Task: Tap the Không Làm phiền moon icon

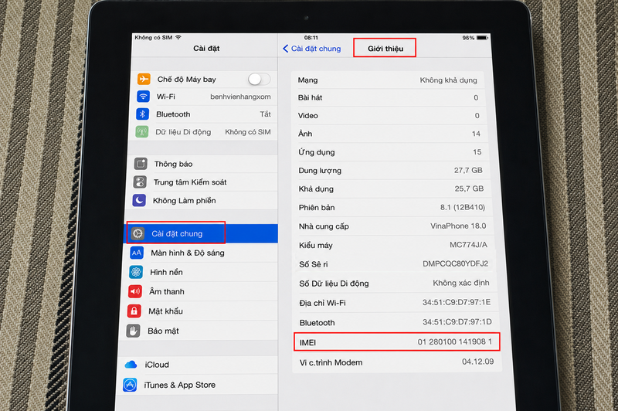Action: 139,201
